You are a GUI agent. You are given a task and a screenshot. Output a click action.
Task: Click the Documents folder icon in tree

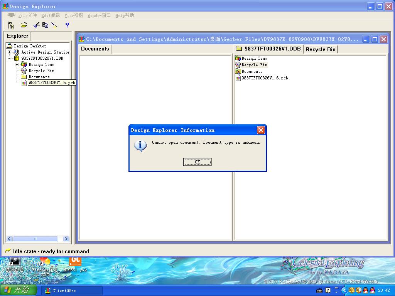coord(24,77)
